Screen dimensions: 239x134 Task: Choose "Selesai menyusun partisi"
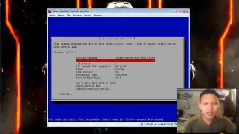pos(93,89)
